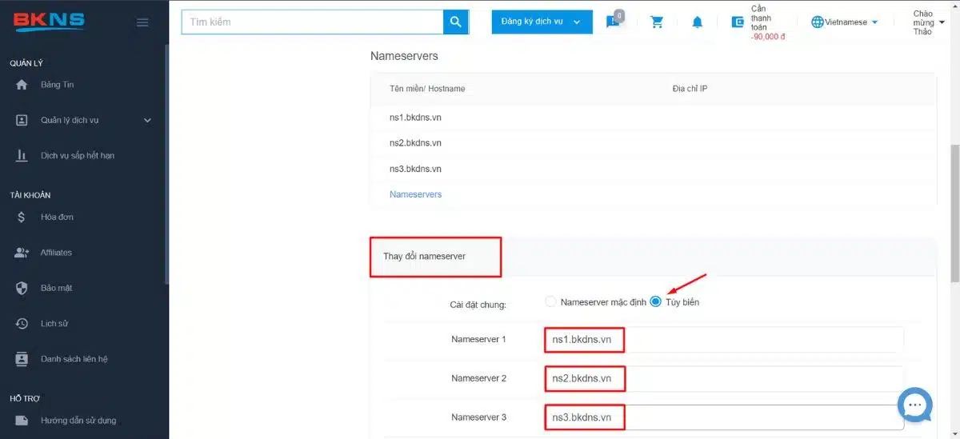This screenshot has width=960, height=439.
Task: Open the Hóa đơn page
Action: pos(58,217)
